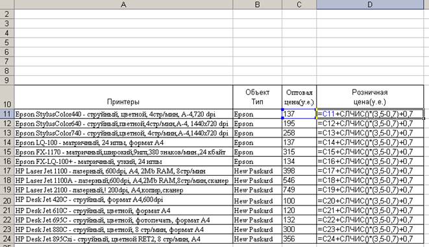This screenshot has width=429, height=247.
Task: Select the HP Desk Jet 695C cell
Action: click(x=123, y=220)
